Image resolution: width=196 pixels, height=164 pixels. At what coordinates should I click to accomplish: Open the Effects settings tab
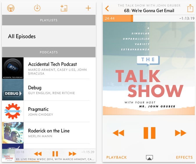[184, 157]
